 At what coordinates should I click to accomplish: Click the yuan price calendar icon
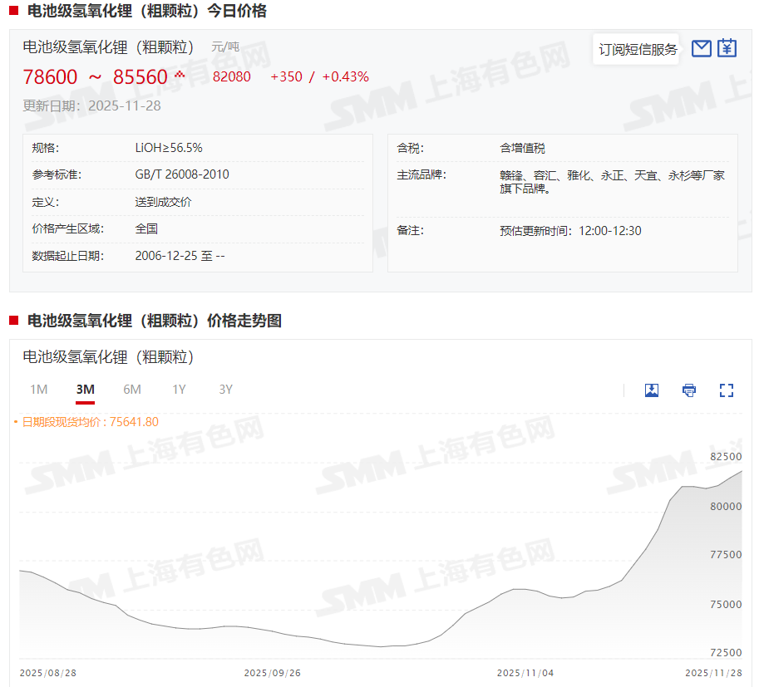pos(727,49)
